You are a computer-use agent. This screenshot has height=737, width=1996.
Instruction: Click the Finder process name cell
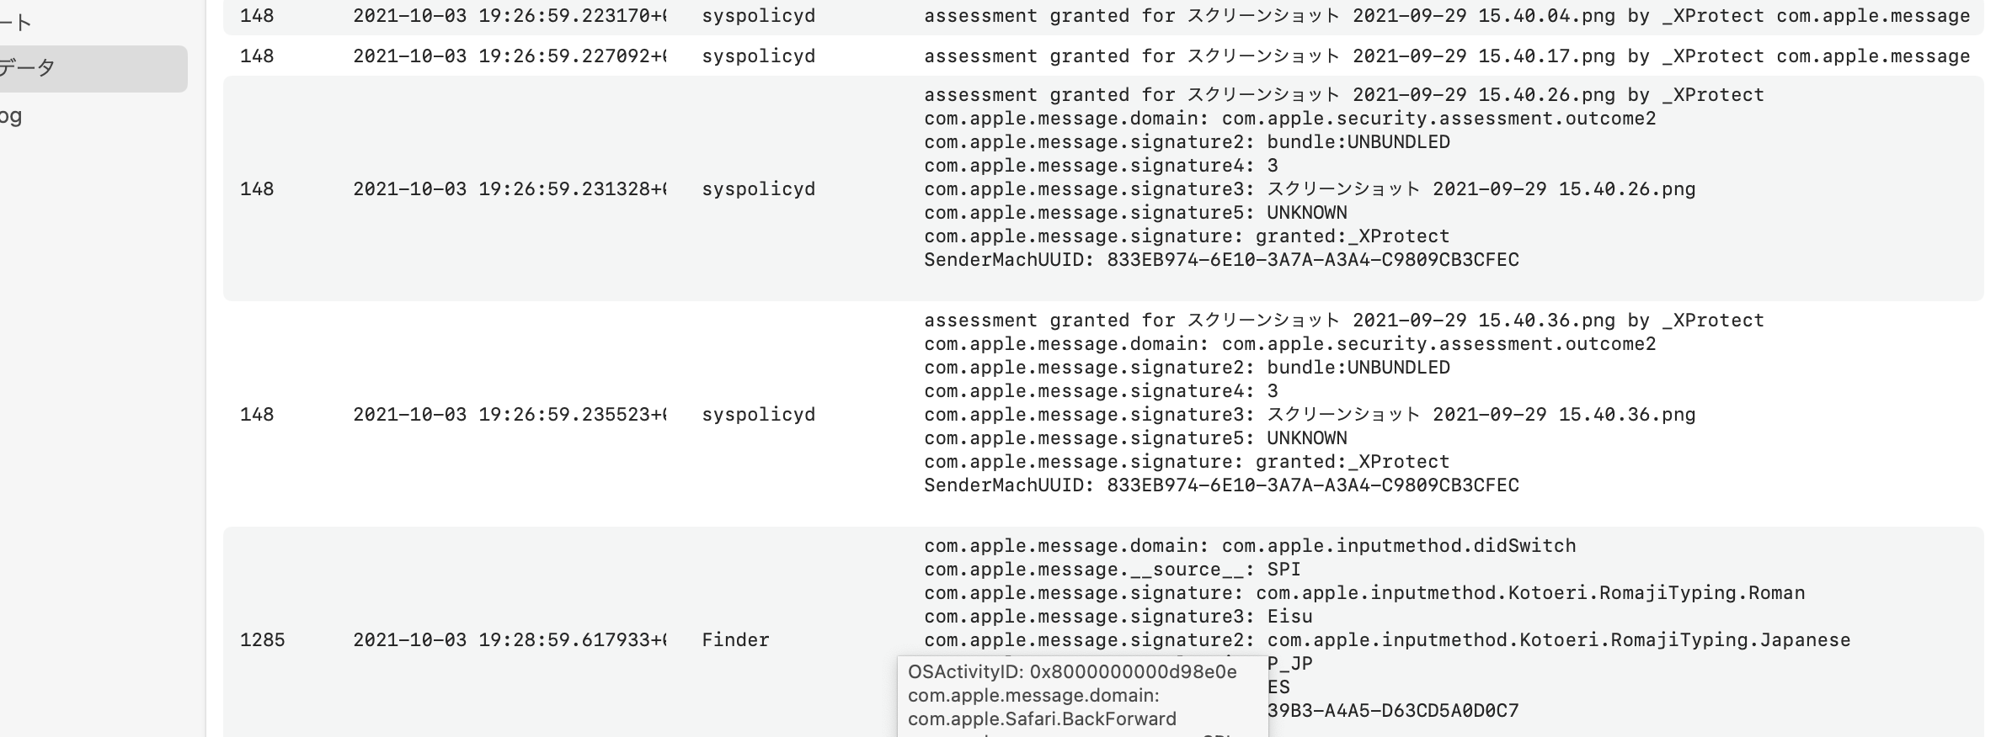(x=735, y=640)
